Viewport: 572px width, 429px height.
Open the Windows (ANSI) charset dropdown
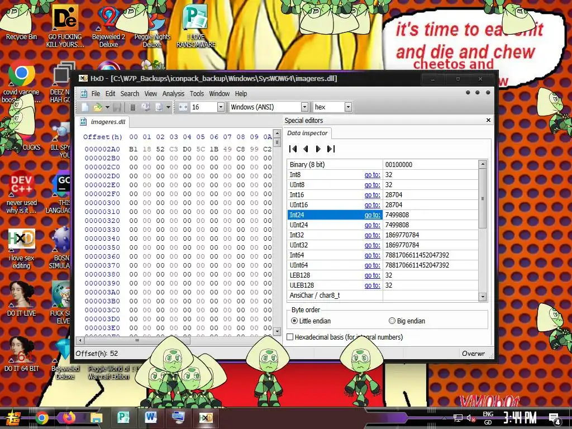point(304,107)
